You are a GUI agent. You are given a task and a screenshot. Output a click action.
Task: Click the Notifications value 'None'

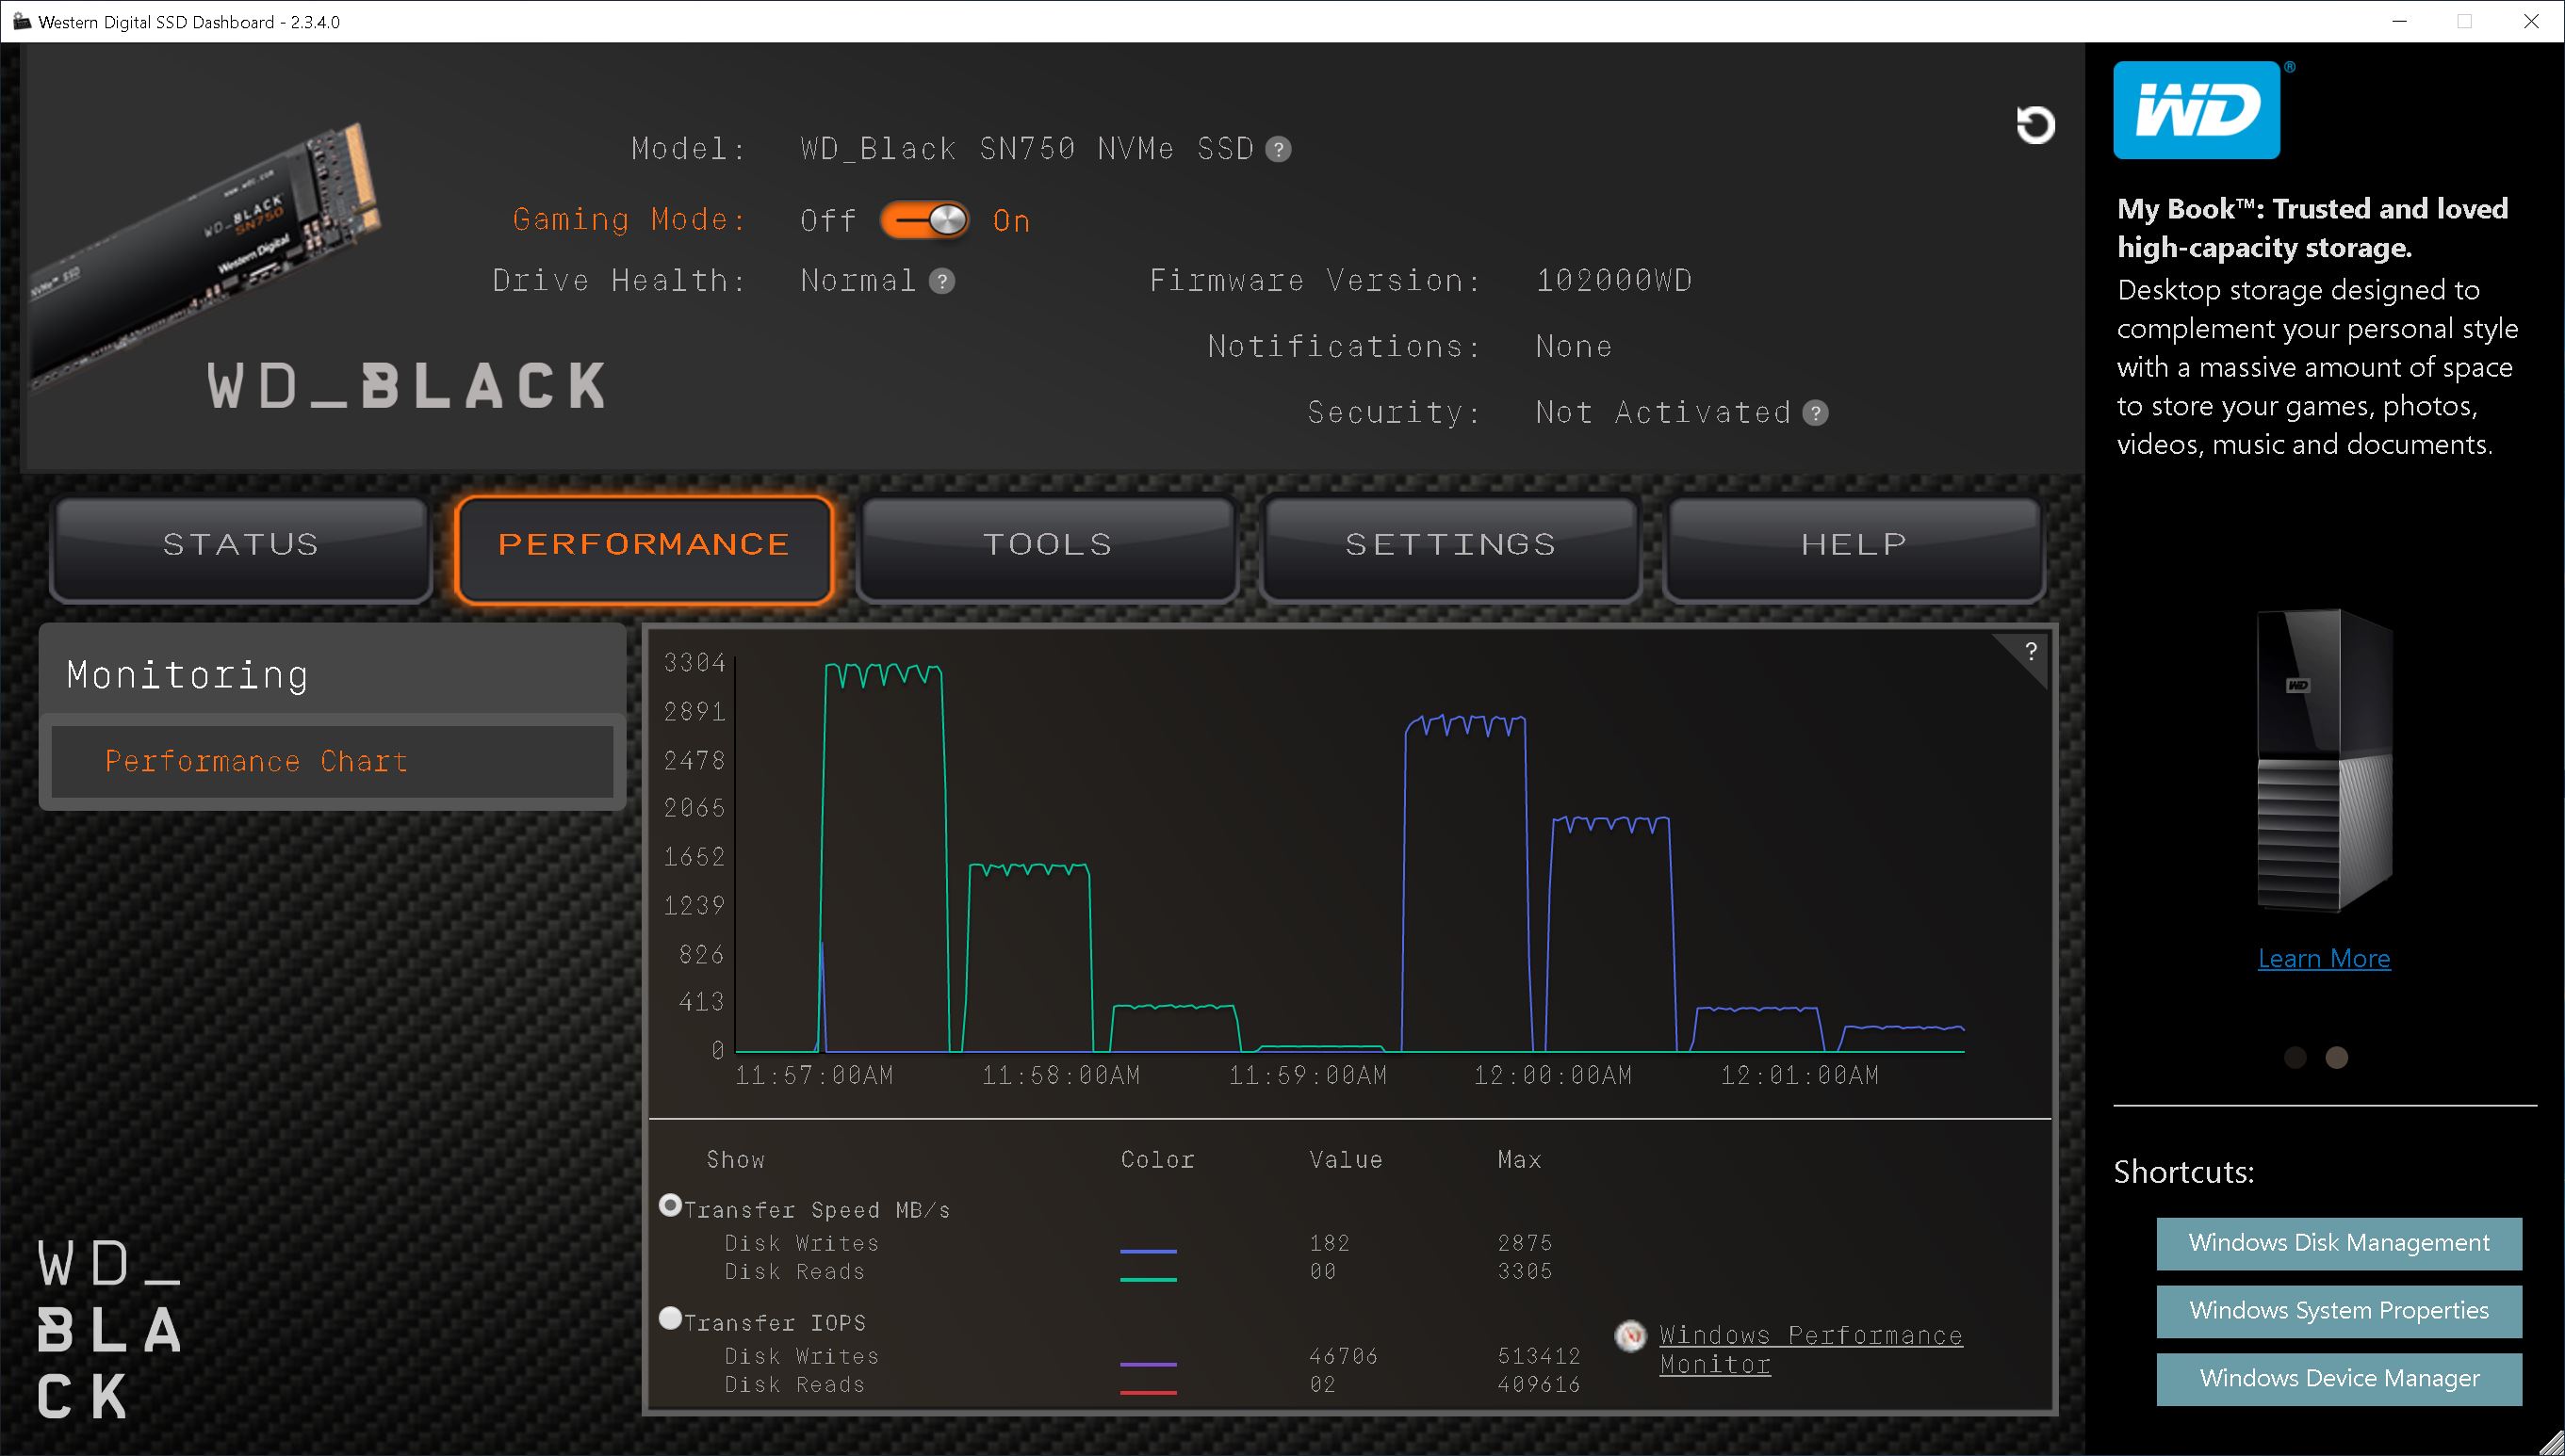[x=1574, y=347]
